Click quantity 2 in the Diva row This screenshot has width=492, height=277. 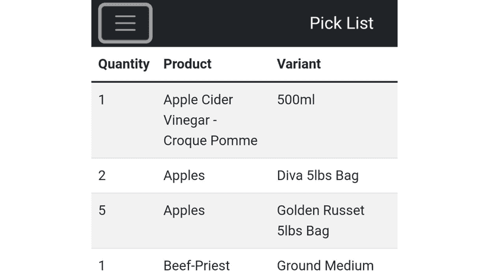[x=102, y=175]
